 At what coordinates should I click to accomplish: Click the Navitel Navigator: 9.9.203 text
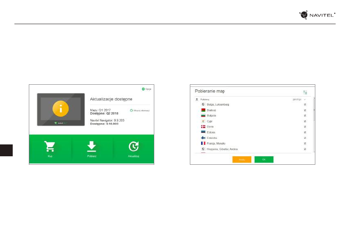coord(107,120)
